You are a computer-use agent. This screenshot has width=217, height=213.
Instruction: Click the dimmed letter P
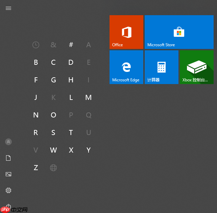[71, 115]
